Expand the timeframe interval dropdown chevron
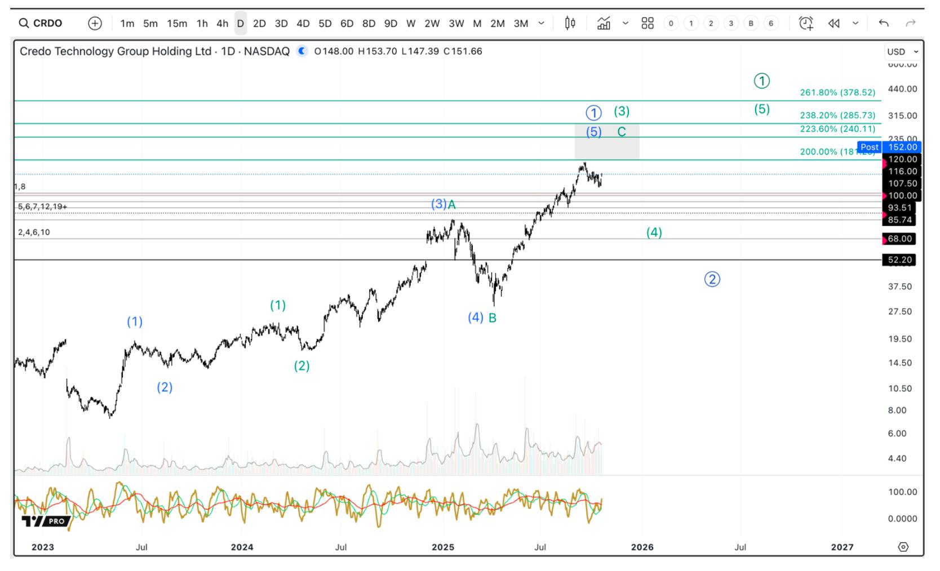 click(x=542, y=23)
